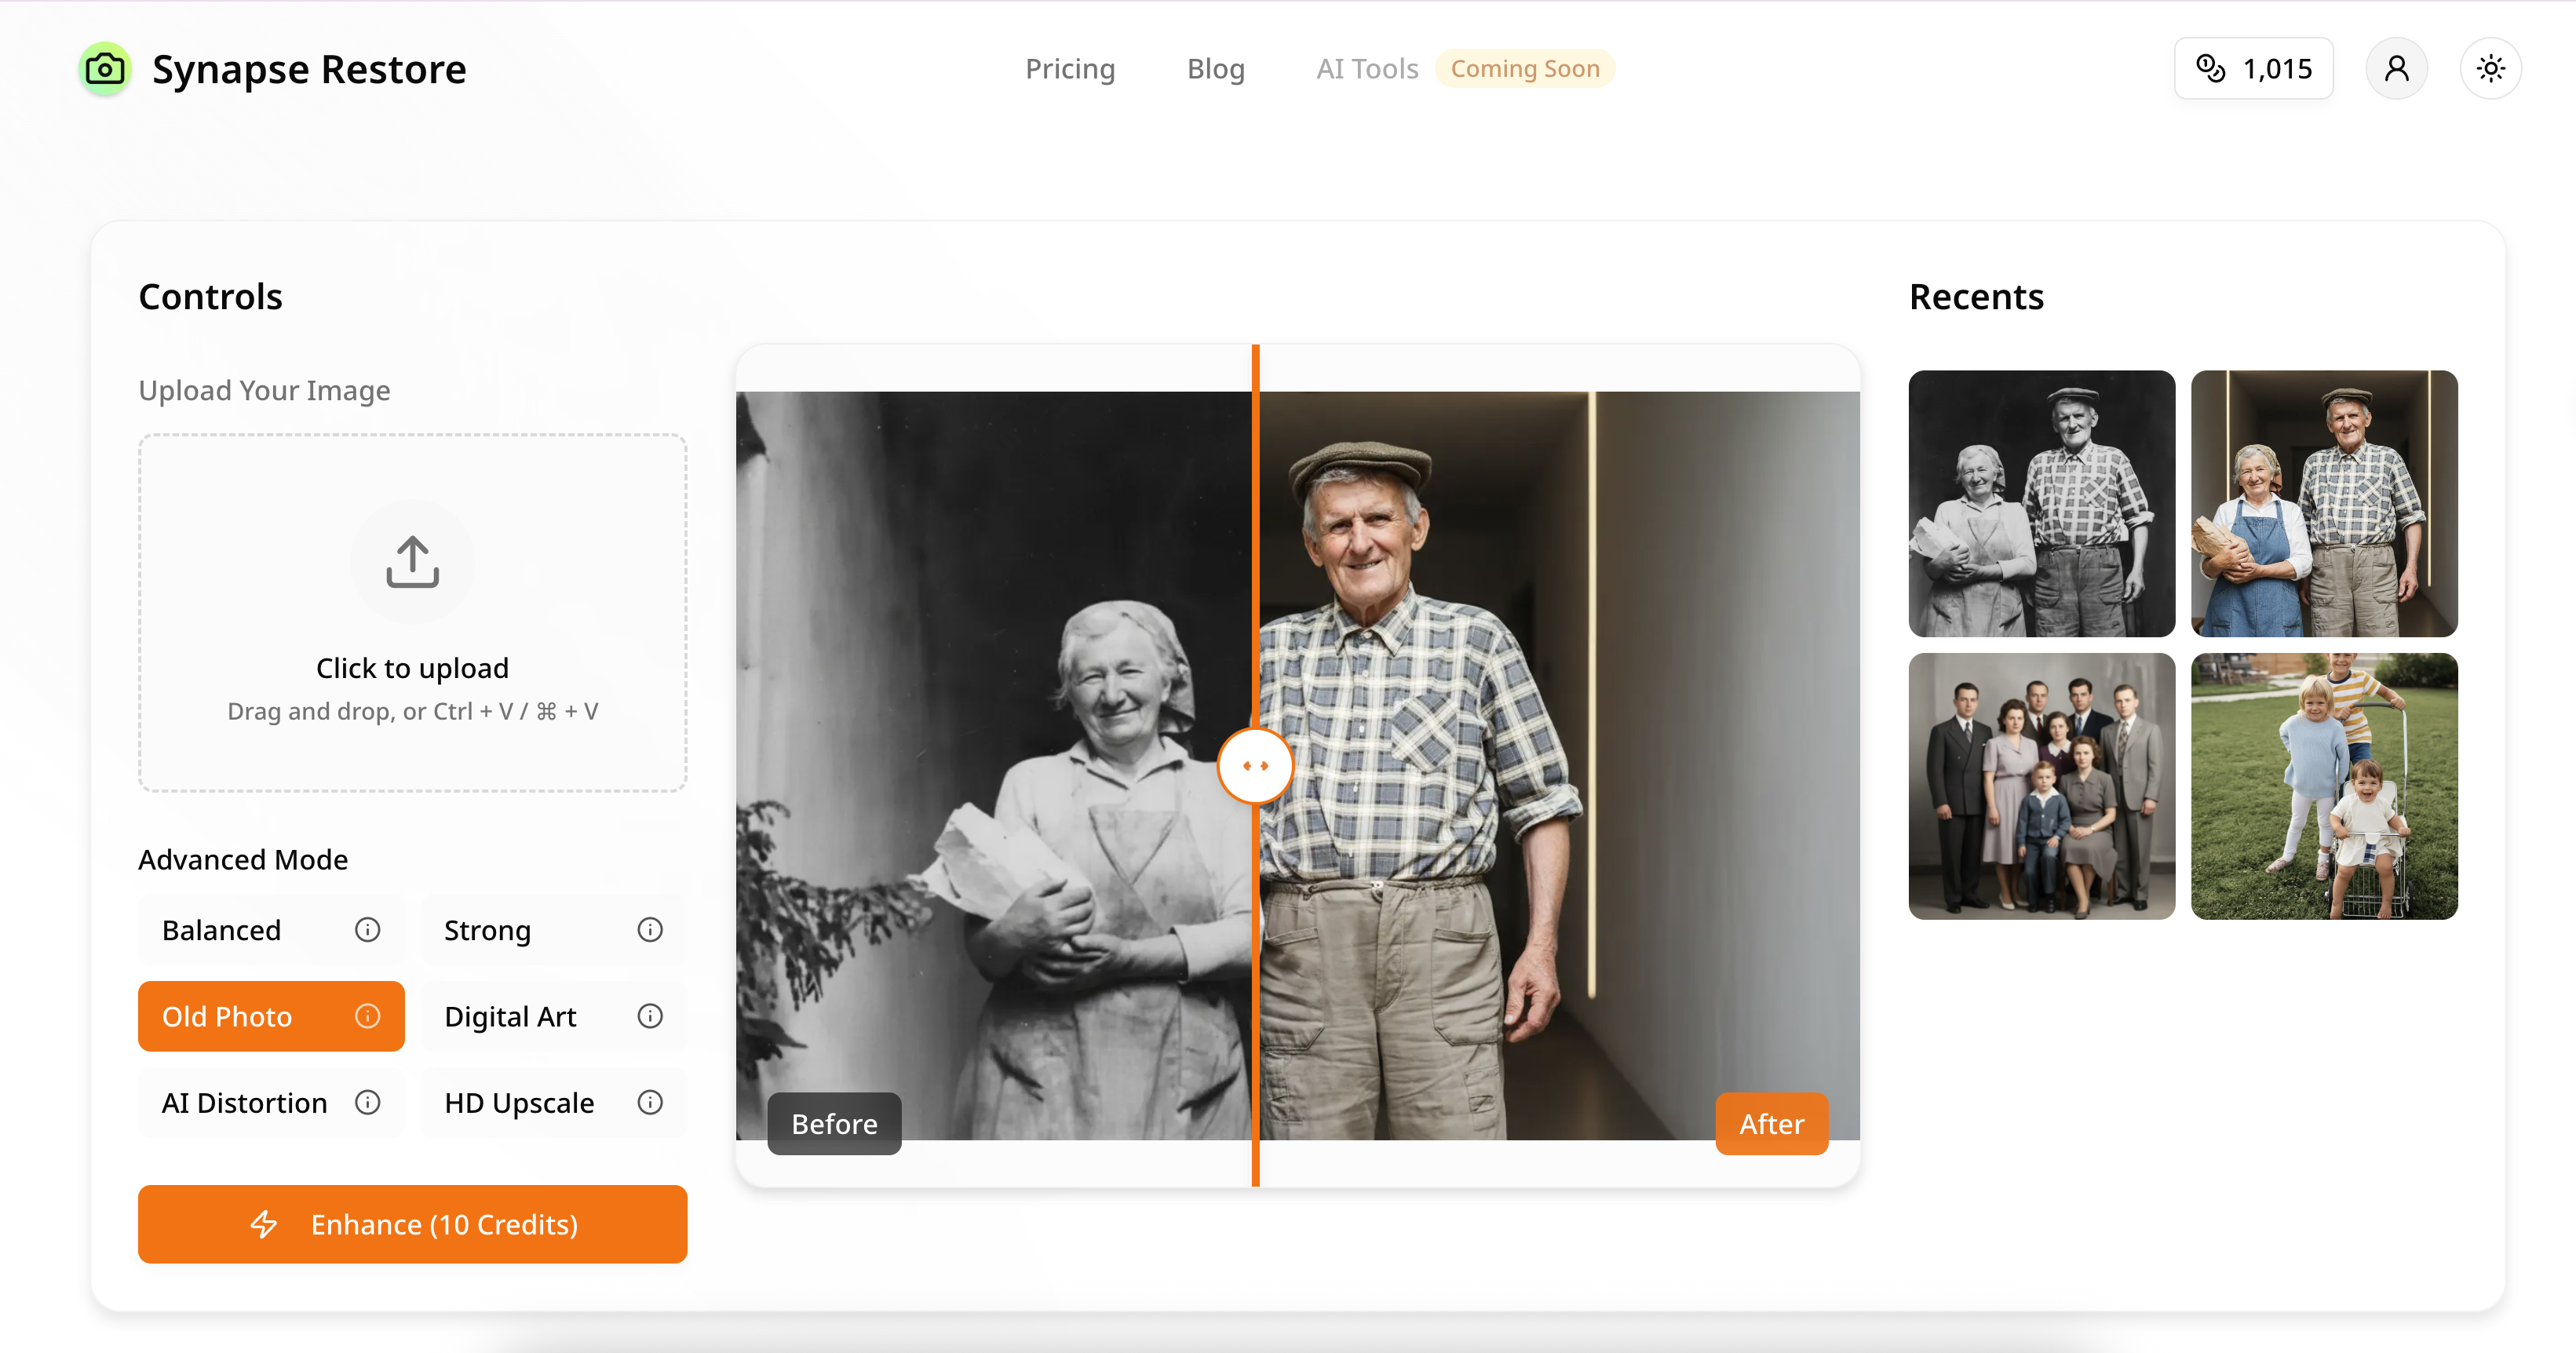Screen dimensions: 2576x1353
Task: Click the lightning icon on the Enhance button
Action: [x=265, y=1223]
